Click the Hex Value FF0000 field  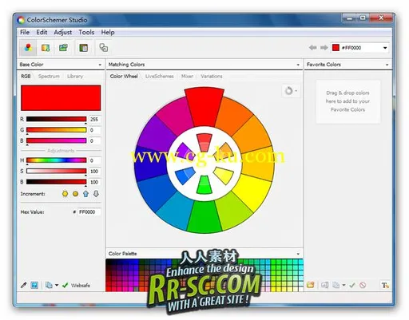[89, 212]
